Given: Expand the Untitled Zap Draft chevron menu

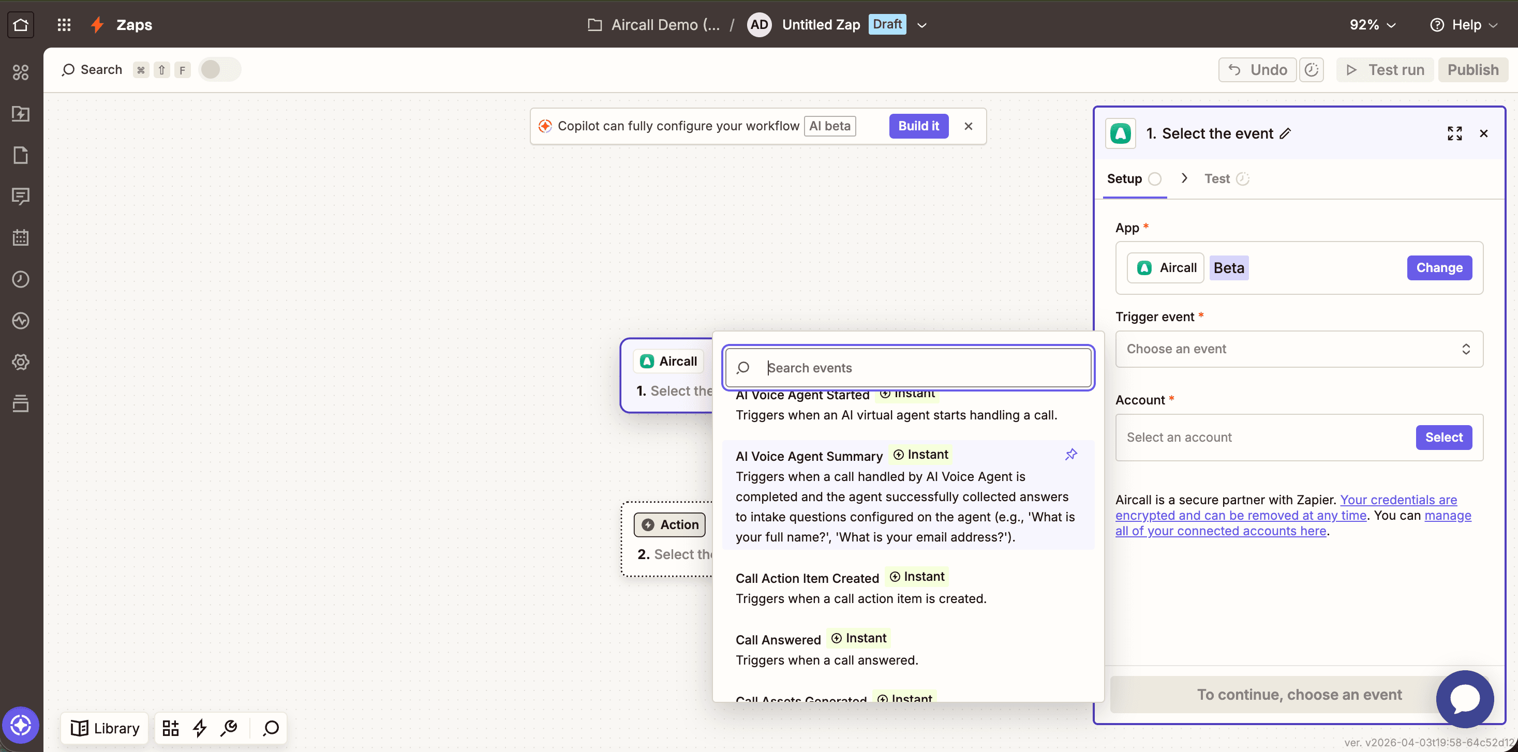Looking at the screenshot, I should click(x=921, y=25).
